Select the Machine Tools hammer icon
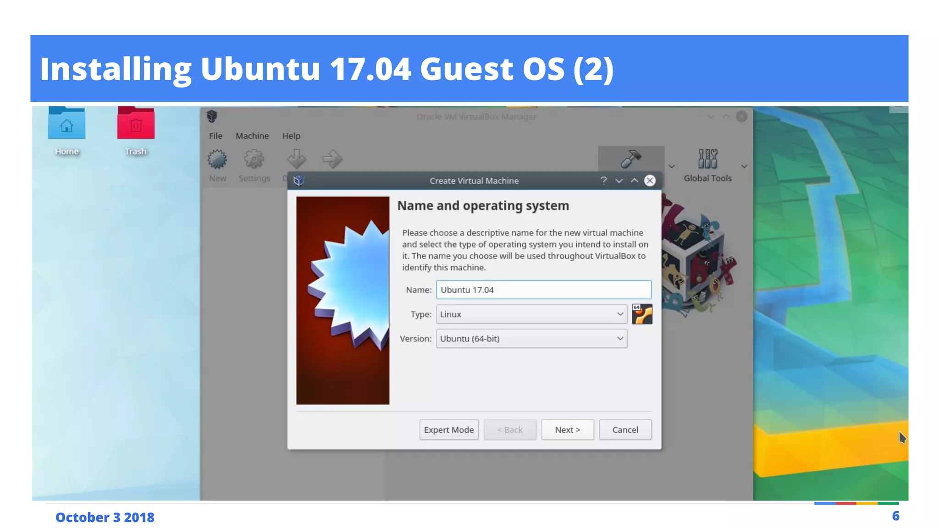 pos(631,159)
